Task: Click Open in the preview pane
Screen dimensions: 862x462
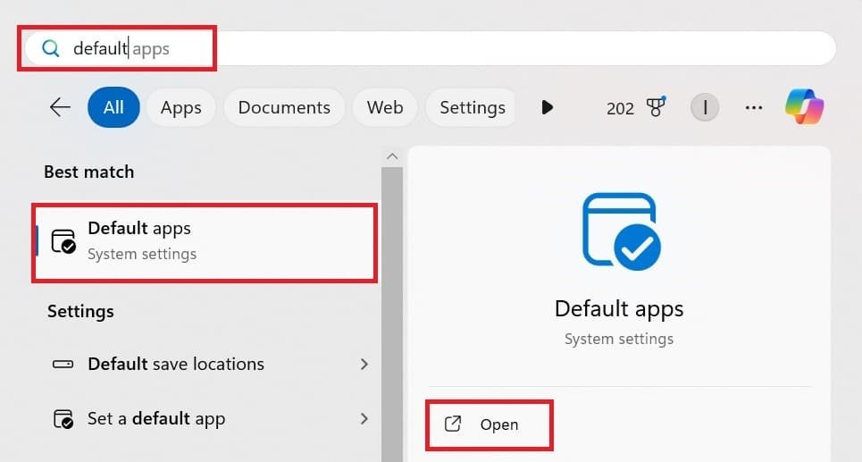Action: pos(489,424)
